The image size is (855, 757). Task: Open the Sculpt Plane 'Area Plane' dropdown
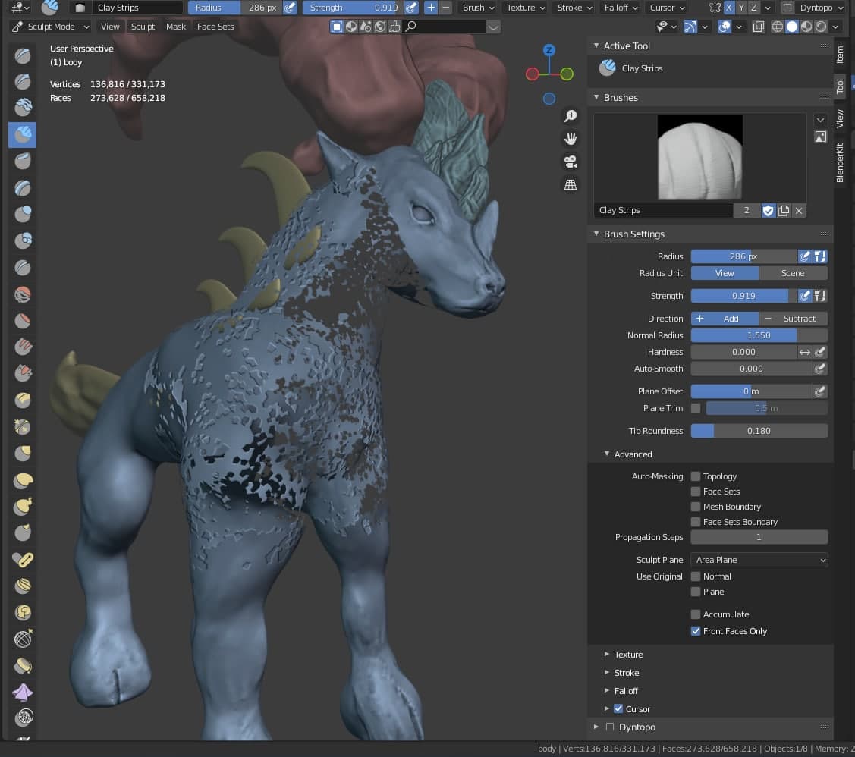click(759, 560)
